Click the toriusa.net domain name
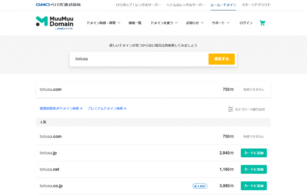Viewport: 307px width, 196px height. (49, 169)
